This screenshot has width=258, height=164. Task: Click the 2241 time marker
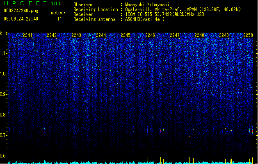(x=27, y=35)
